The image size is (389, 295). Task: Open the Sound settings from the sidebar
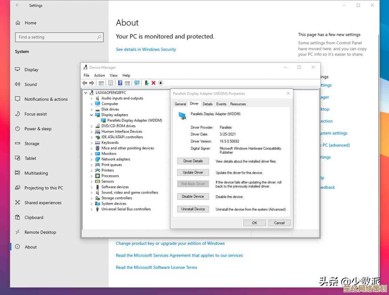click(31, 84)
